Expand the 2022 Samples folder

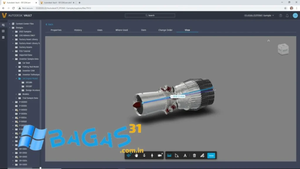tap(13, 32)
